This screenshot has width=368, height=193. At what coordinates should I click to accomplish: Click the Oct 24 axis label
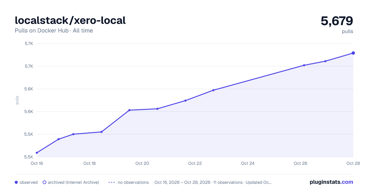coord(248,163)
